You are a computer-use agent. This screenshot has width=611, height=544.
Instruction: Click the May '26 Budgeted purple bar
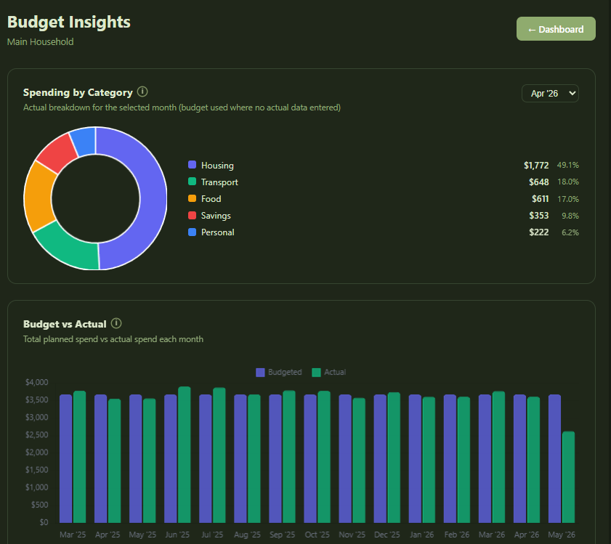pos(554,458)
